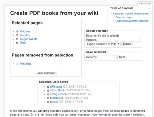Restore Headline page via its include icon

tap(17, 64)
